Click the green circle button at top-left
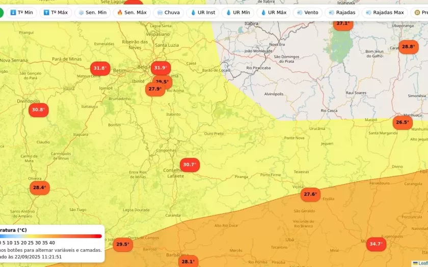This screenshot has height=267, width=428. click(1, 12)
